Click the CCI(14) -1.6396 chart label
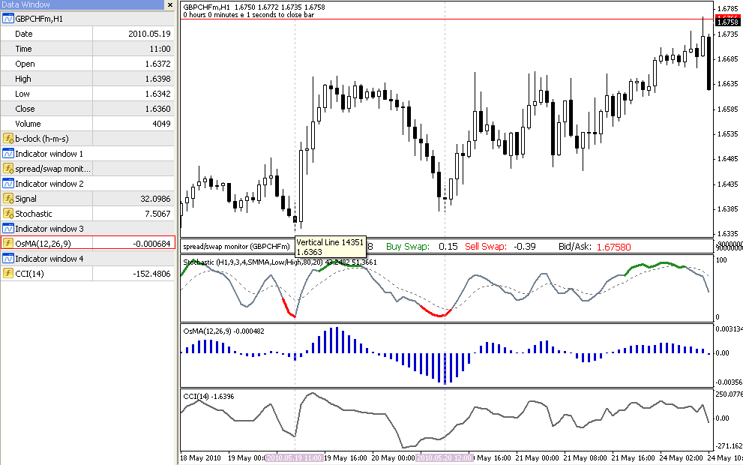 [208, 397]
